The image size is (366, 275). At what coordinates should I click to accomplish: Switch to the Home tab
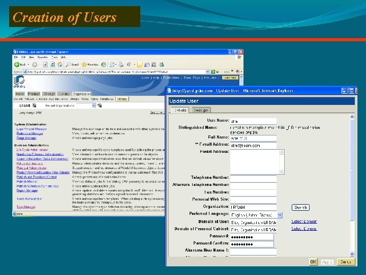coord(20,94)
